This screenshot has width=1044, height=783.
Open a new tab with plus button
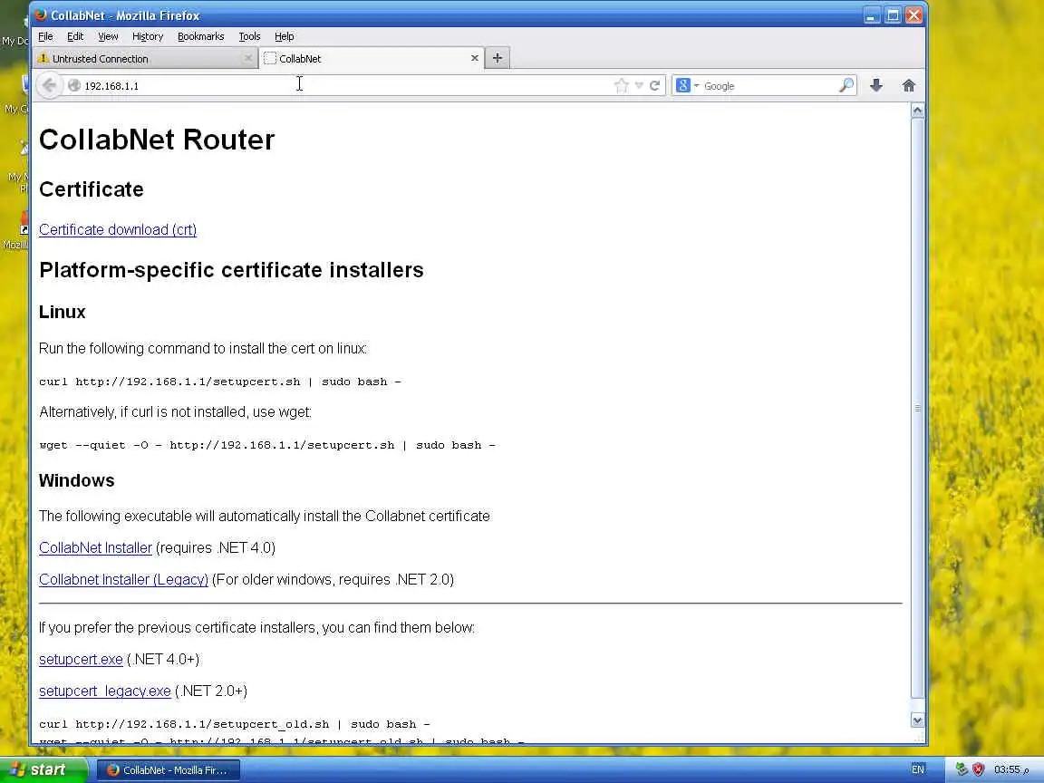[497, 58]
